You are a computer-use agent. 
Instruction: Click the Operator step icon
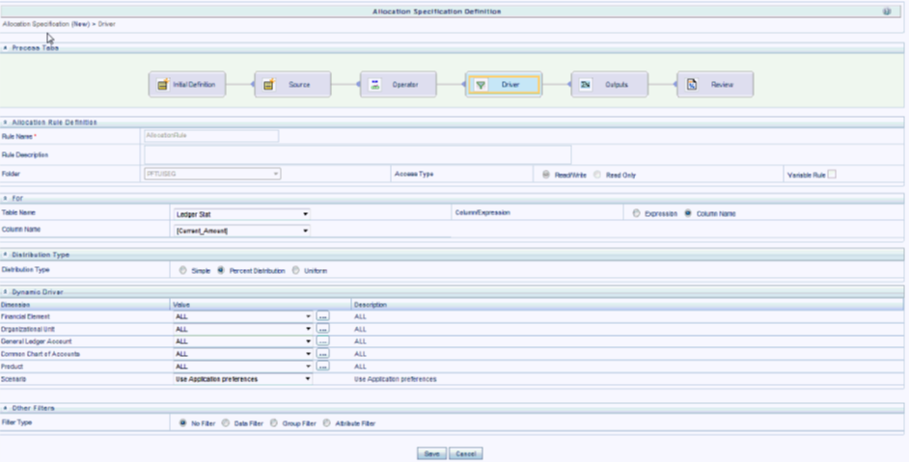pos(375,85)
